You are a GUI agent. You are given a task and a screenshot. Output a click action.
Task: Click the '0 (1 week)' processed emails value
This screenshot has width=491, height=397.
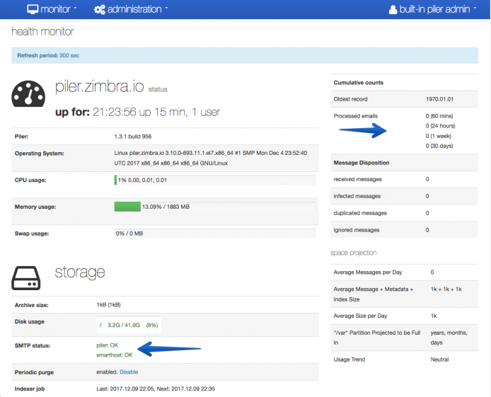pos(439,136)
